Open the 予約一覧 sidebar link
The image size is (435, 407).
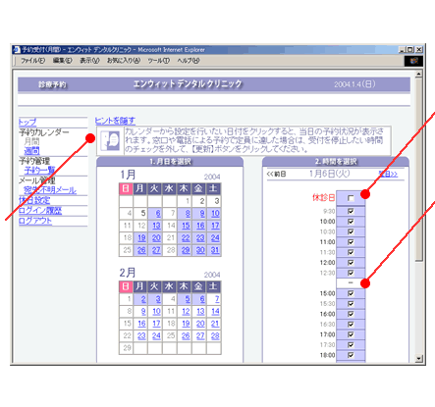tap(40, 171)
